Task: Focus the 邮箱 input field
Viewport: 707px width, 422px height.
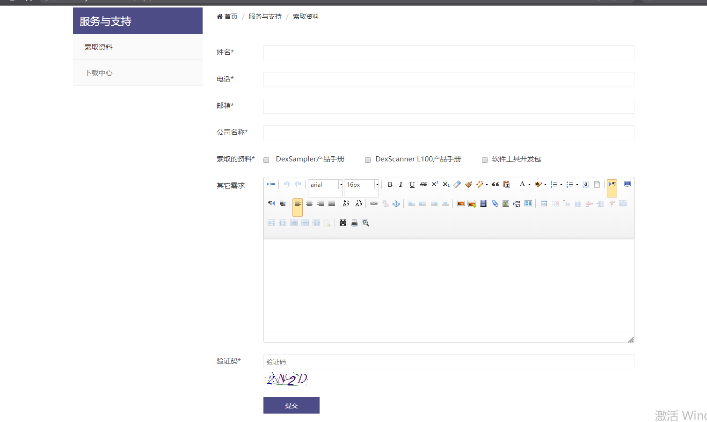Action: pyautogui.click(x=449, y=106)
